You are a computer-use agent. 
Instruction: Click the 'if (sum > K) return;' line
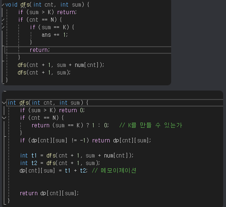47,12
